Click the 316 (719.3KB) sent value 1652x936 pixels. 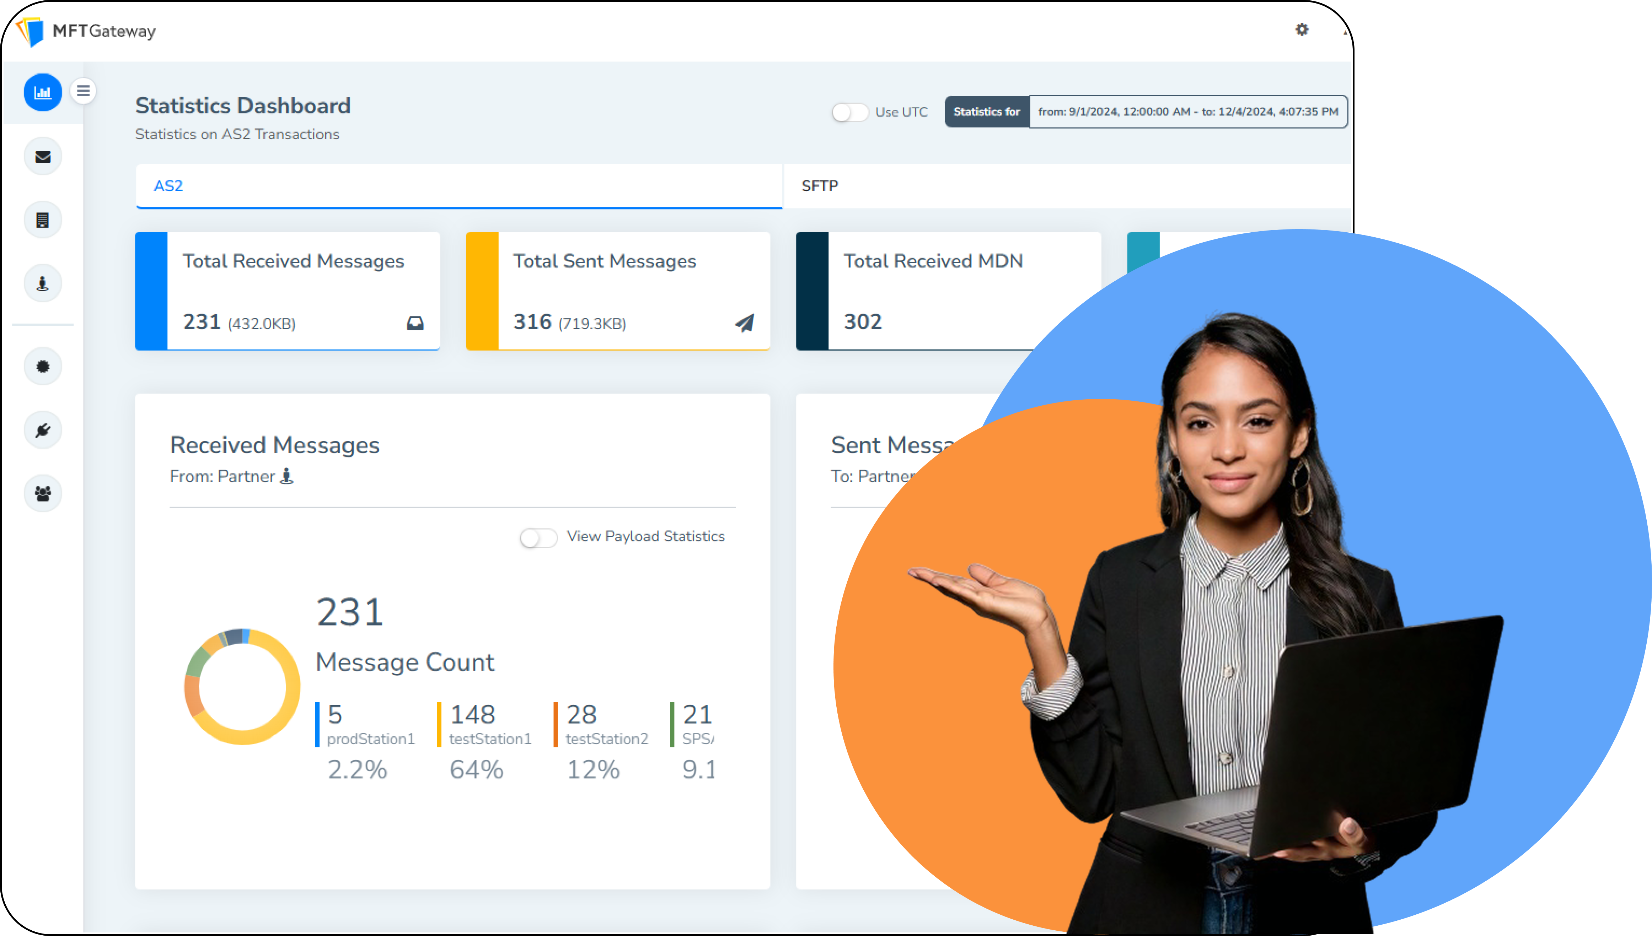click(570, 322)
